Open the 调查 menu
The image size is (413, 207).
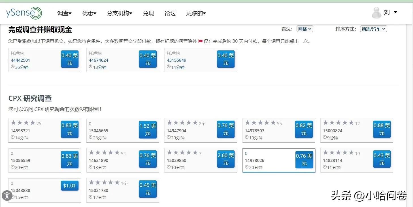(x=64, y=13)
